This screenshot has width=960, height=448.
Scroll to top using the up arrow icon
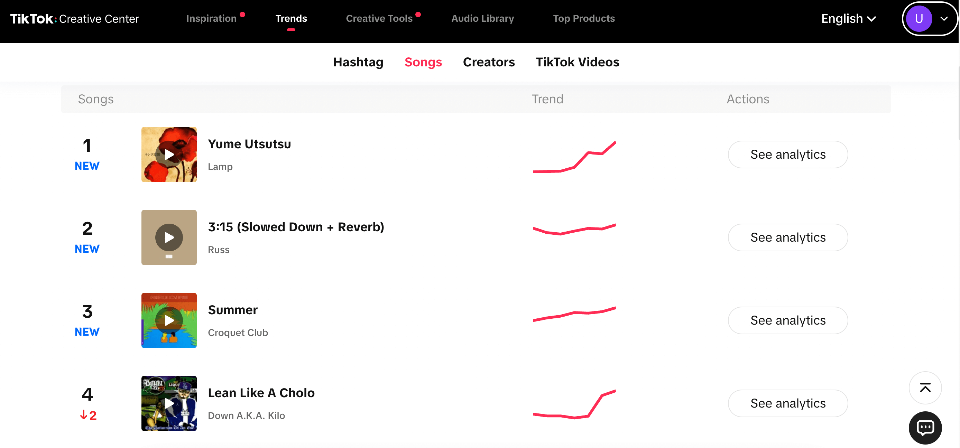925,388
